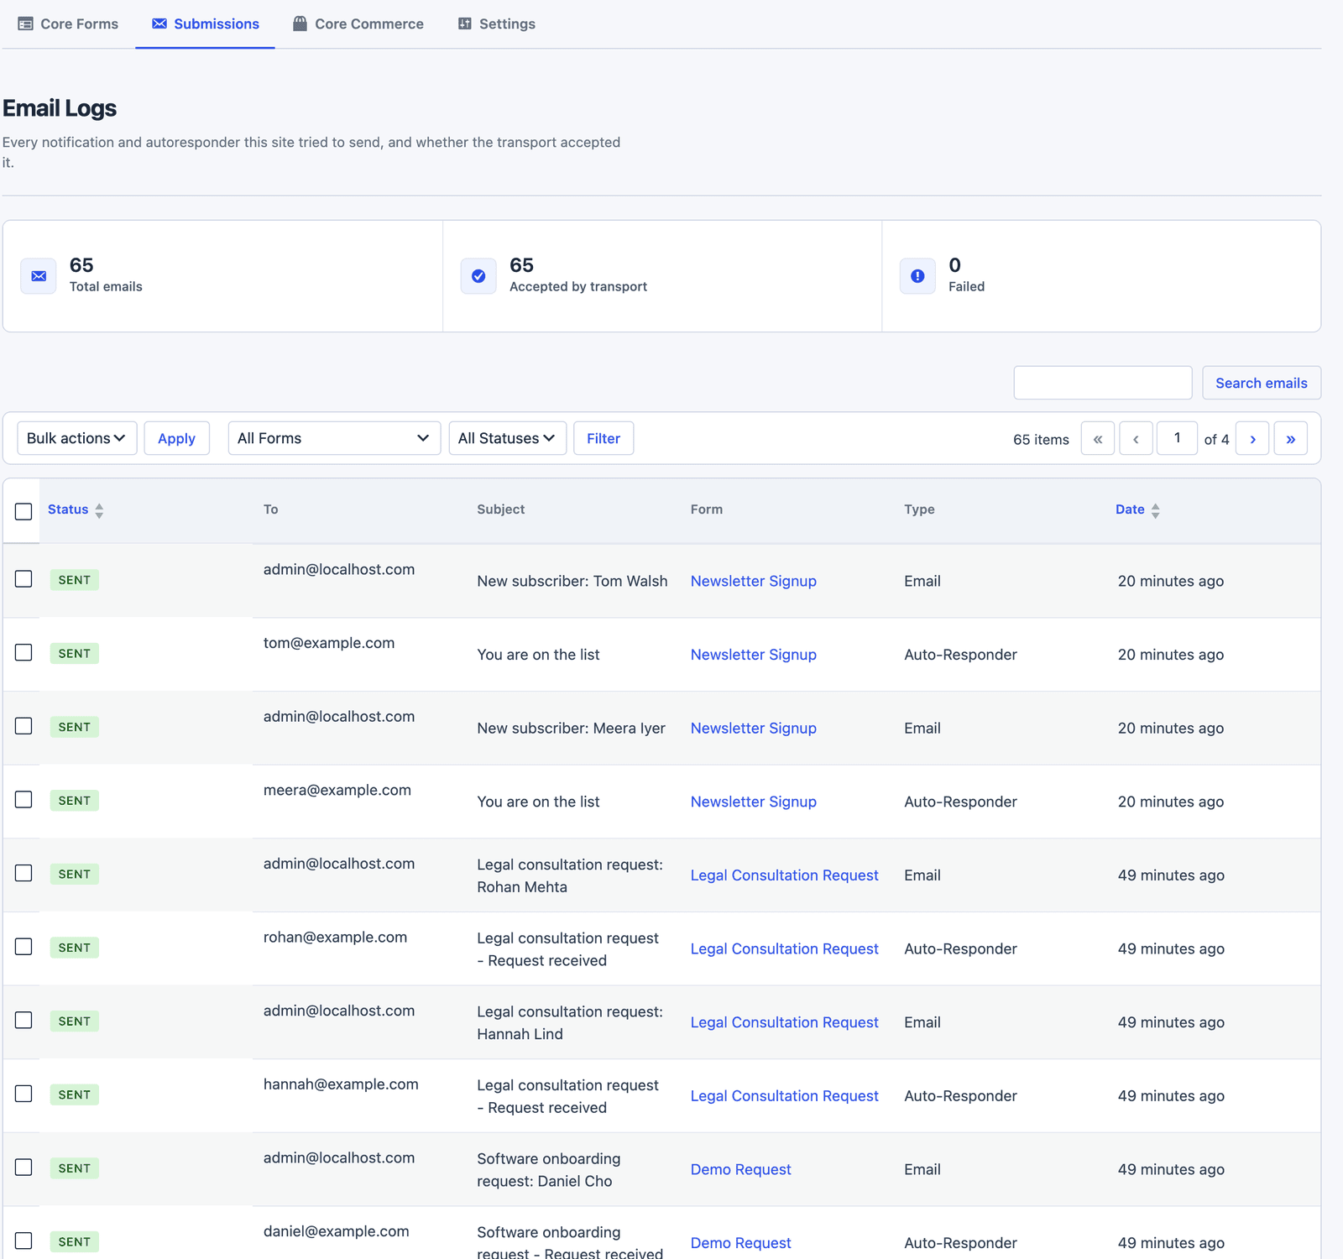Image resolution: width=1343 pixels, height=1259 pixels.
Task: Switch to the Core Forms tab
Action: [x=69, y=24]
